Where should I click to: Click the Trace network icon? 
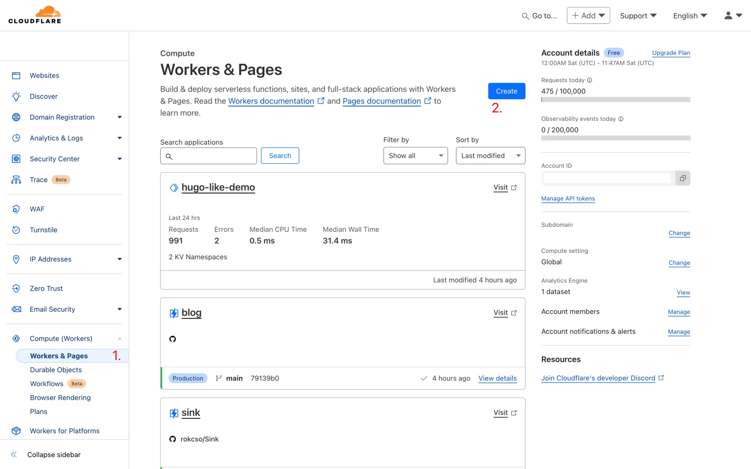[x=16, y=180]
